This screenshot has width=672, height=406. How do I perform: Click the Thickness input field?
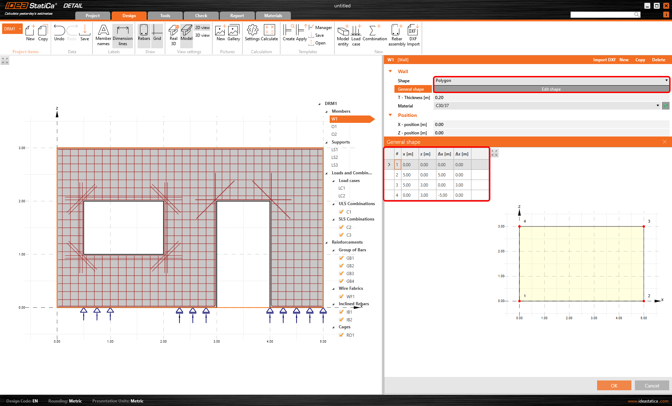coord(551,98)
